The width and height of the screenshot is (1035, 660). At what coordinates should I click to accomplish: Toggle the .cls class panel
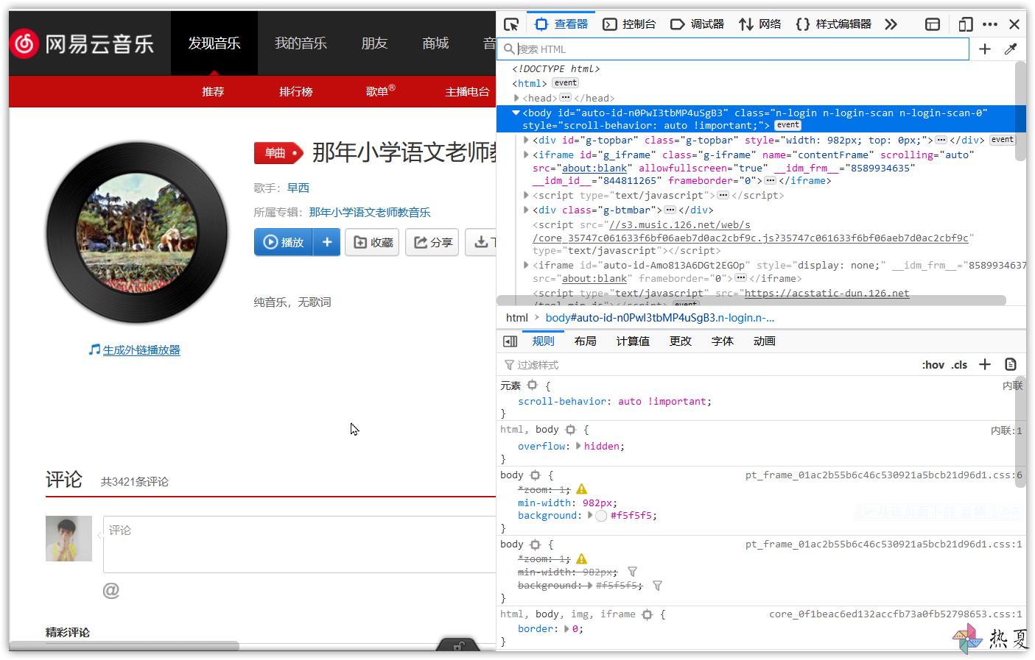[959, 365]
